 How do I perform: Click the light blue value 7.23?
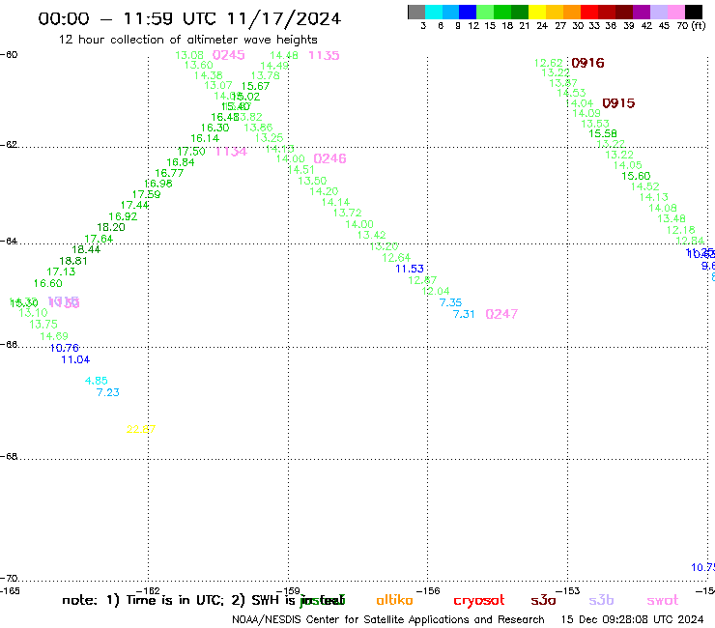click(x=107, y=392)
